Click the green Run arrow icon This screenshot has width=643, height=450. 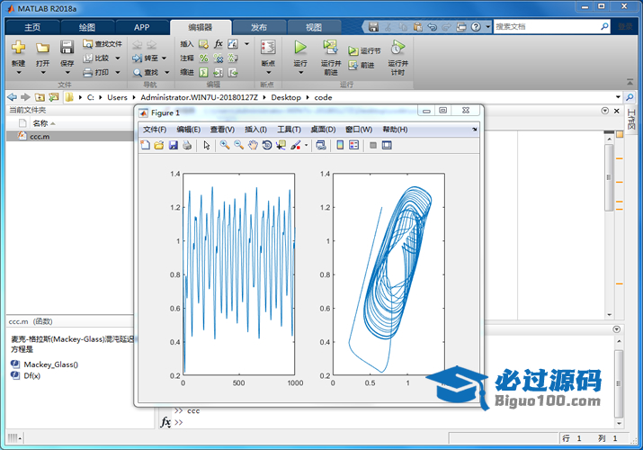click(x=300, y=48)
